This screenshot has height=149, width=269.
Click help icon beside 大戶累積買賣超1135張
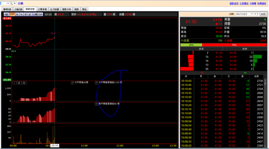tap(96, 83)
